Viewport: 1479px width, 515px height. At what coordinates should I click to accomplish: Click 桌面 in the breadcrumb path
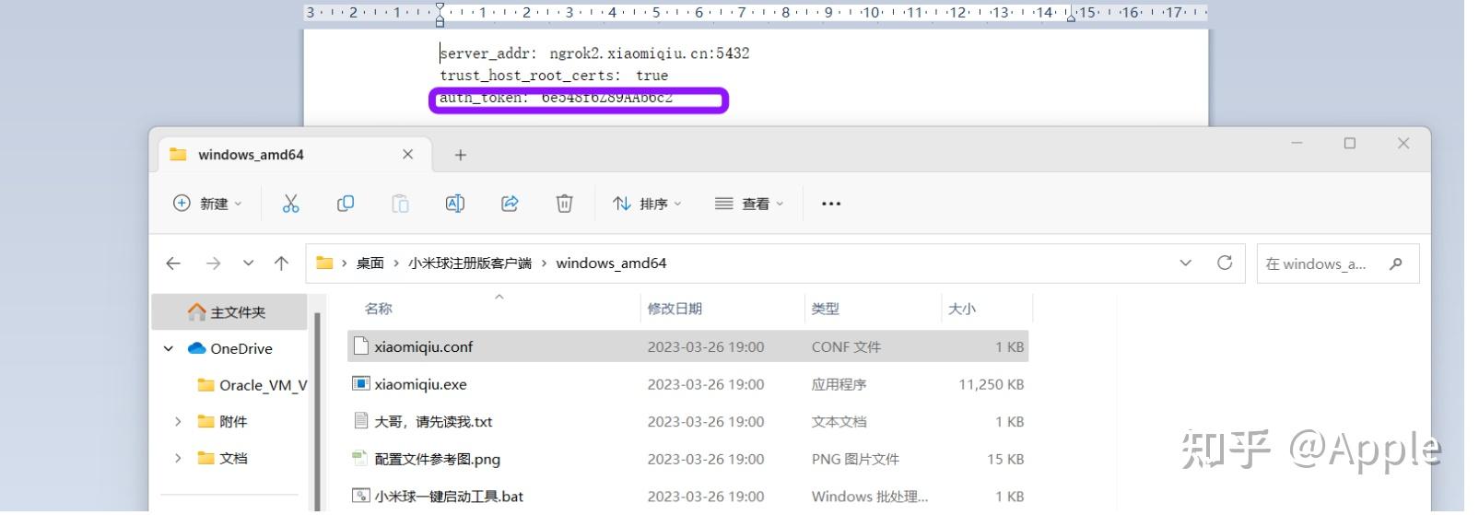coord(370,263)
